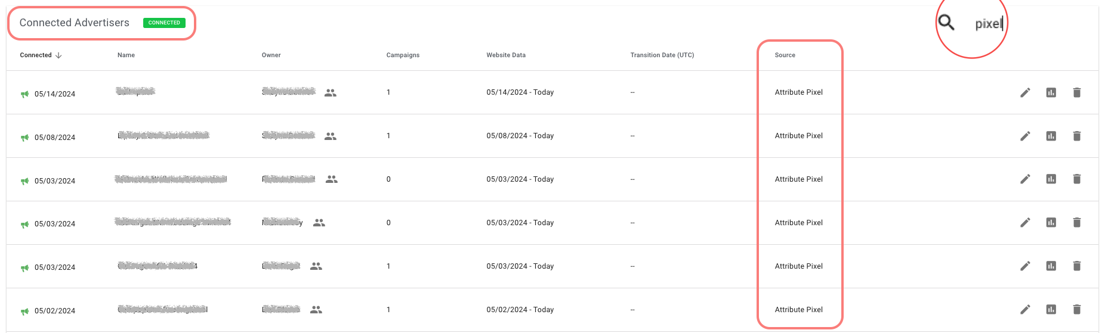Click the Website Data column header

(506, 55)
